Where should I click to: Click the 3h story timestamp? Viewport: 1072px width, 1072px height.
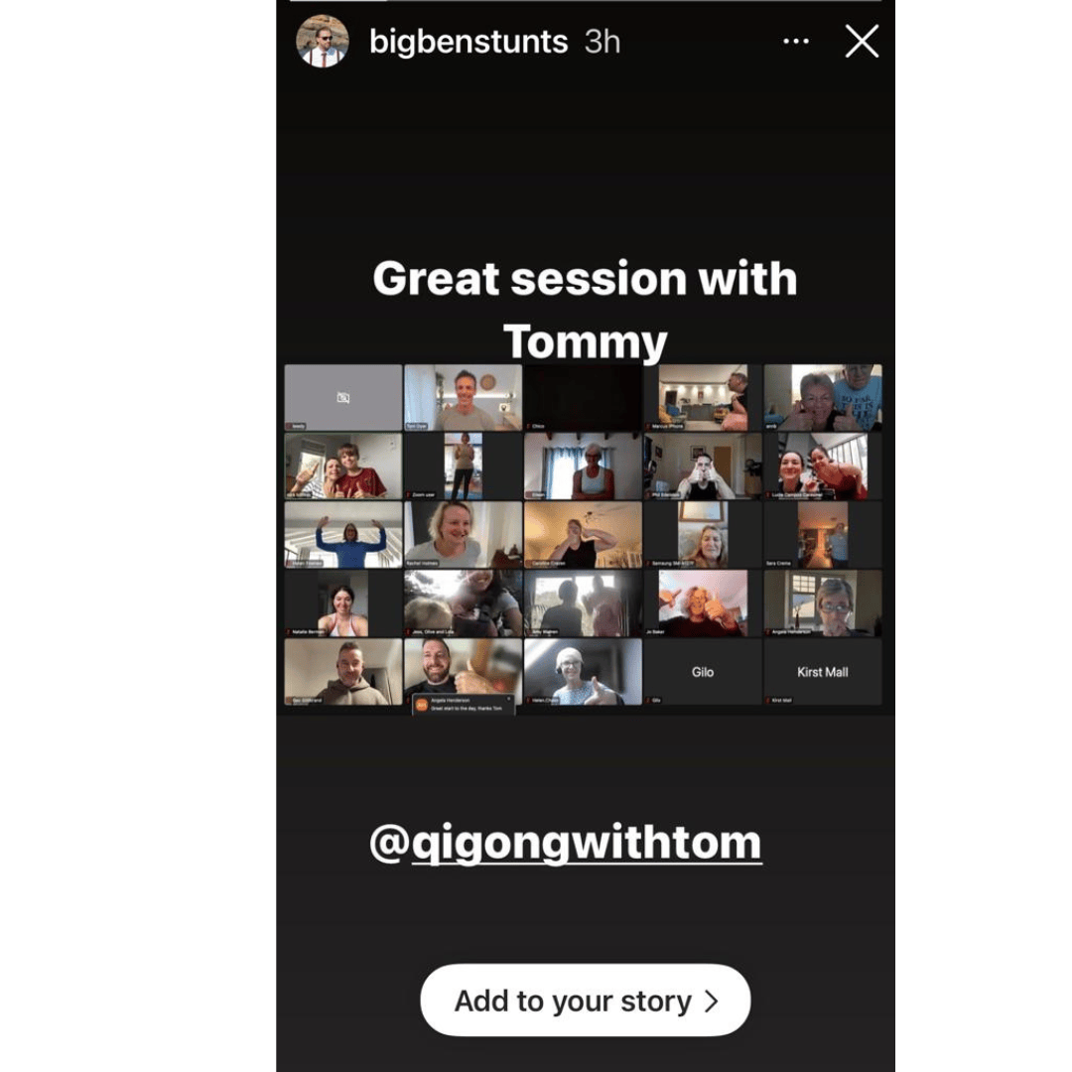coord(603,42)
